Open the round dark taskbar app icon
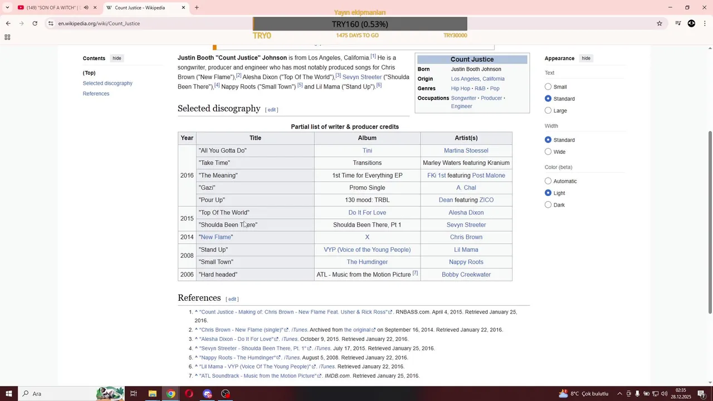 [x=226, y=394]
